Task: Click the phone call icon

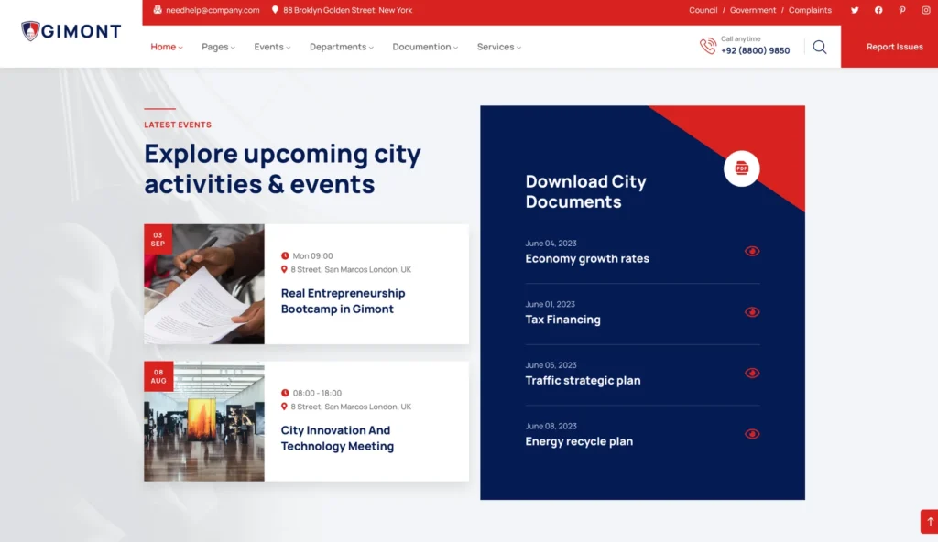Action: coord(708,46)
